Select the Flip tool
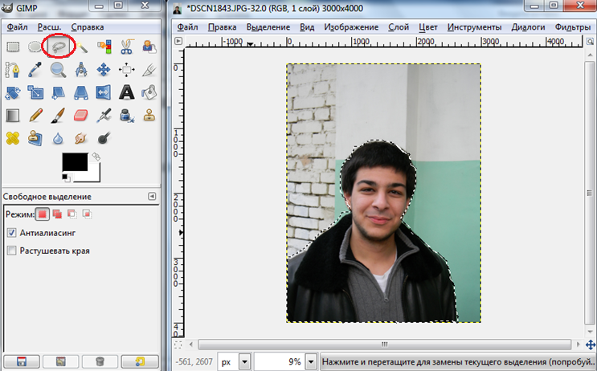597x371 pixels. [x=104, y=92]
